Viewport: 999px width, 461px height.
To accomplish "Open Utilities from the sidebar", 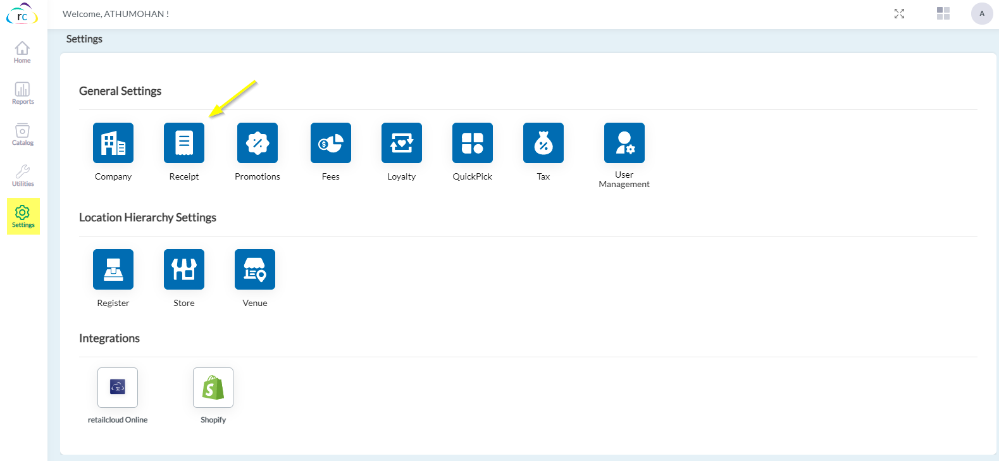I will [x=23, y=176].
